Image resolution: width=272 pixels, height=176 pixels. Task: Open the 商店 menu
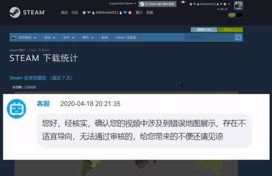(64, 13)
